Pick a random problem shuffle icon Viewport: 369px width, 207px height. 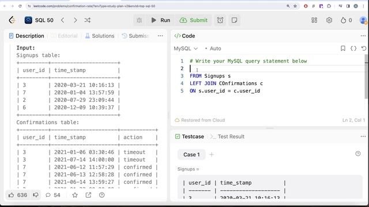coord(87,20)
